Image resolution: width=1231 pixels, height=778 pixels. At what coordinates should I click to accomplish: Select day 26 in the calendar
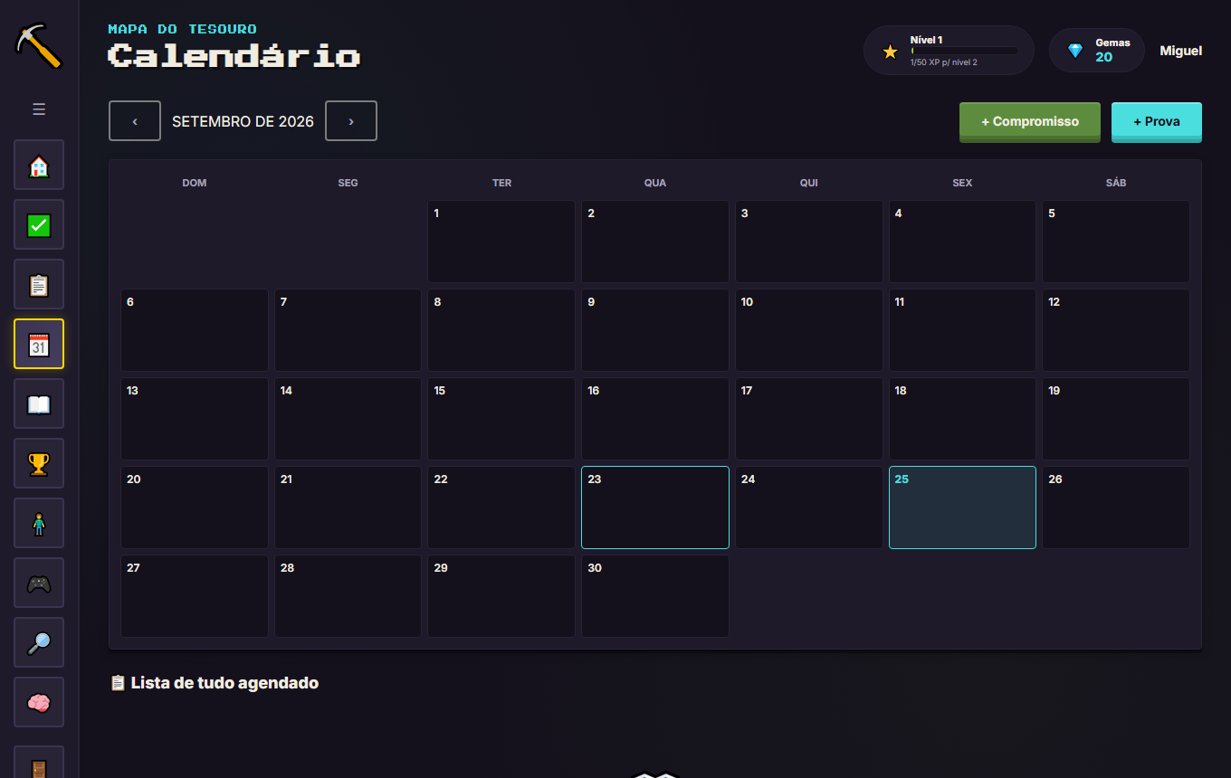click(1116, 508)
